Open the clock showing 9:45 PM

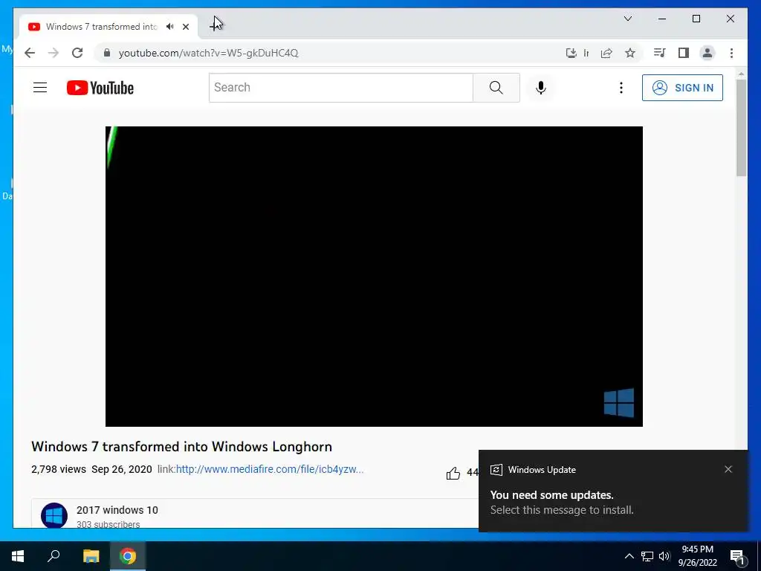[697, 556]
